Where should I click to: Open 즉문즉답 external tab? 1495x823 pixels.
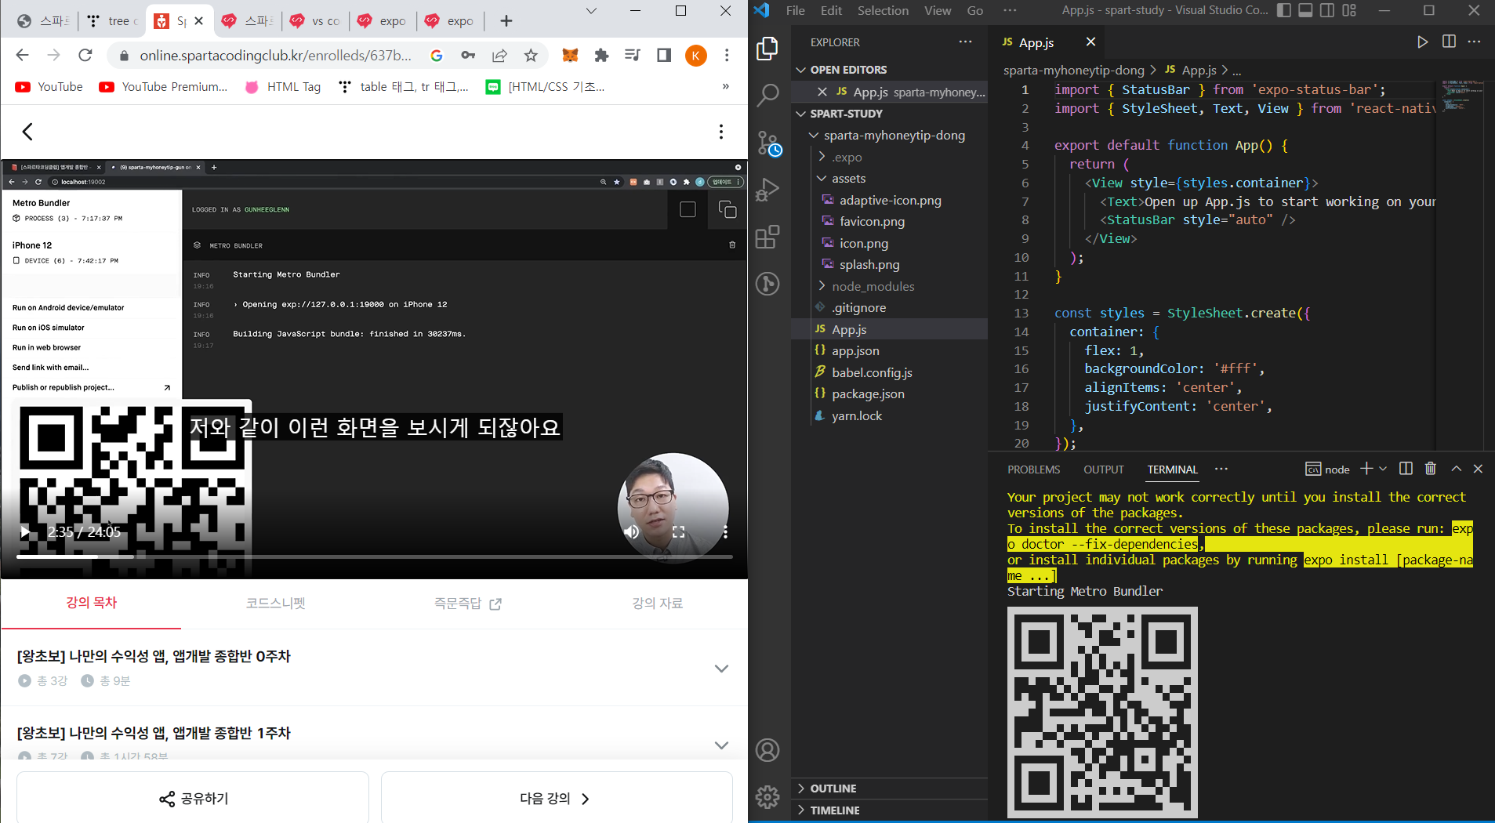point(467,603)
